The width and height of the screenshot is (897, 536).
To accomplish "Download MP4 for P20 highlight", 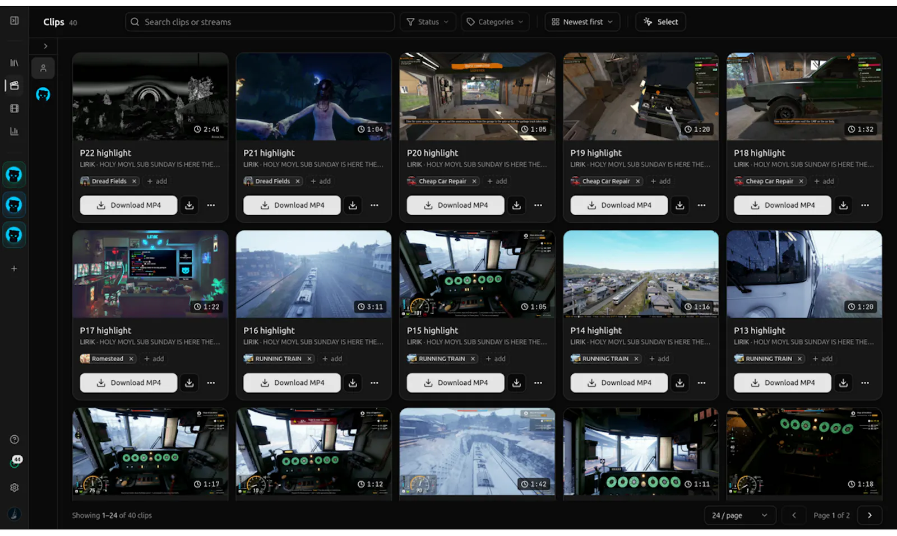I will 455,206.
